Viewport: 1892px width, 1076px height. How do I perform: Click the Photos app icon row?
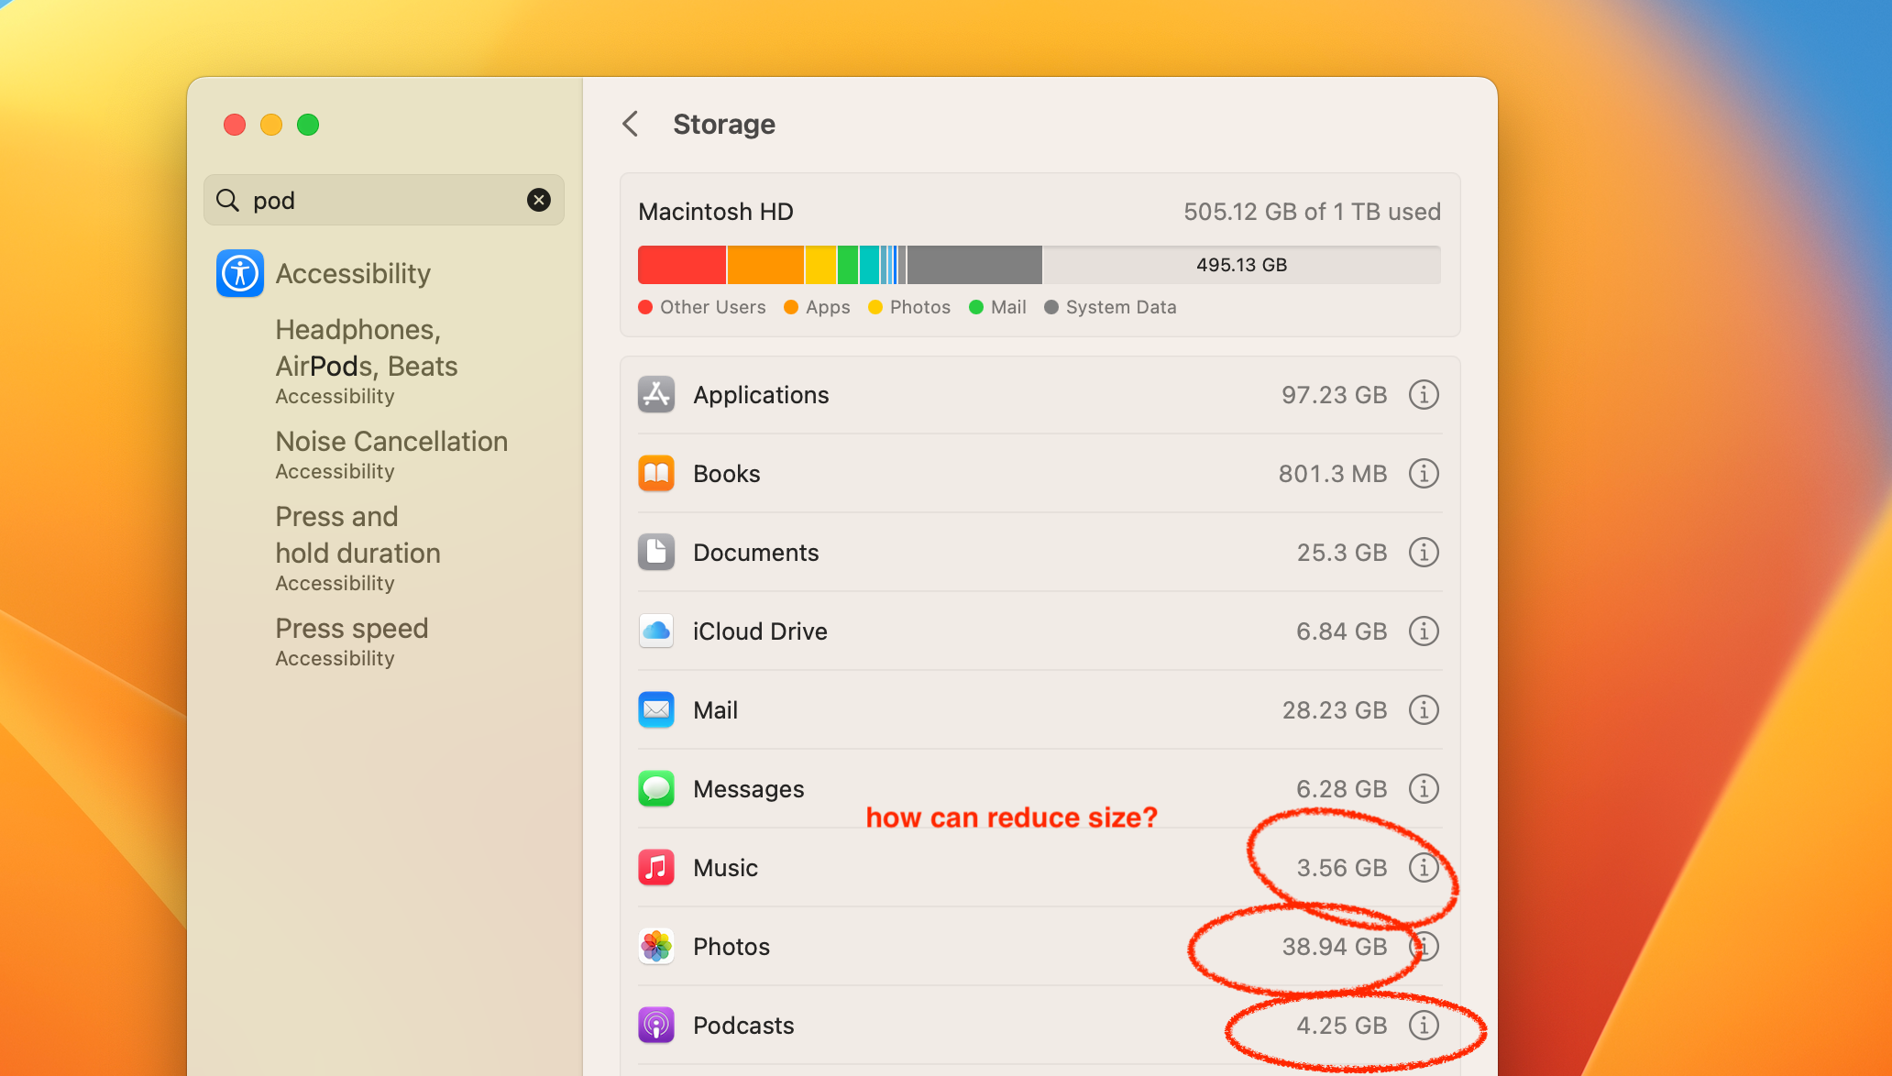656,947
